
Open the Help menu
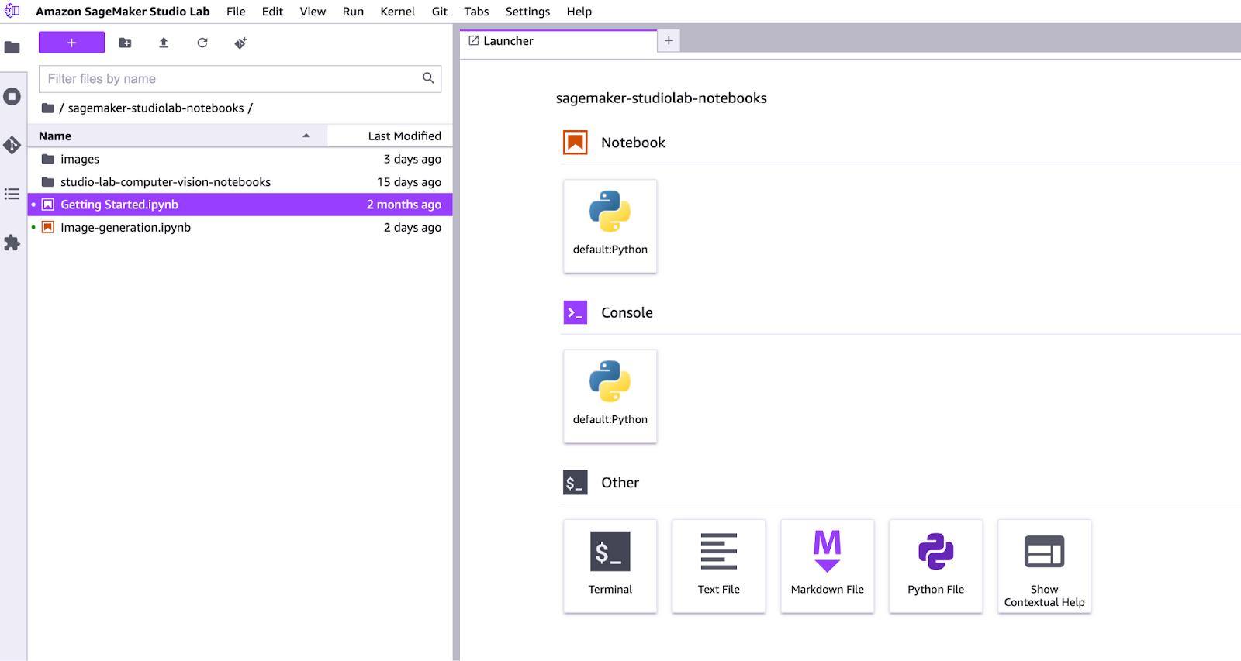coord(579,12)
